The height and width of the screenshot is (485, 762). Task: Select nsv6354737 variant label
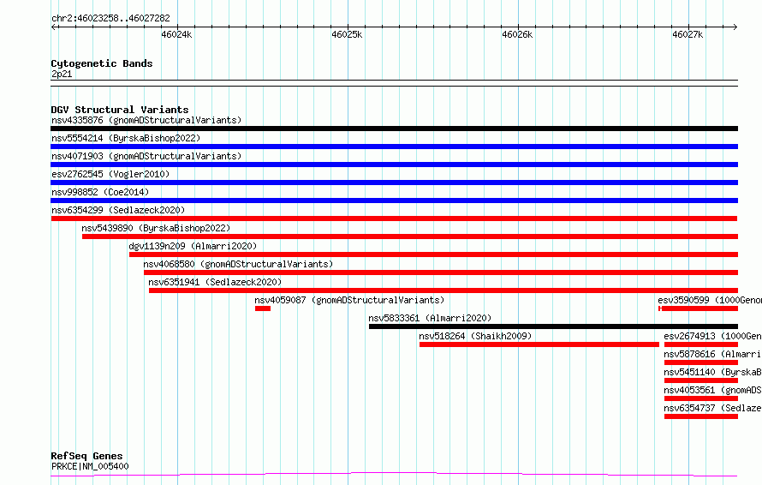click(x=712, y=408)
